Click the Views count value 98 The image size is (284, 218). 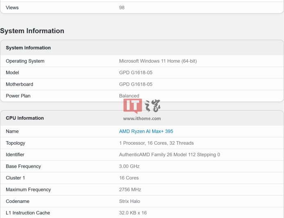click(122, 7)
